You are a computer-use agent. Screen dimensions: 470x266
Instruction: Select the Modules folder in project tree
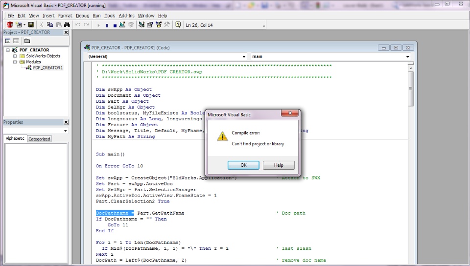click(x=33, y=62)
